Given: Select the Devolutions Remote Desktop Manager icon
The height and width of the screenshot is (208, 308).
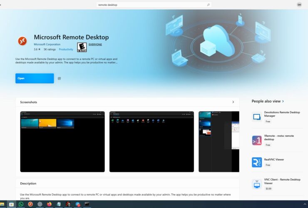Looking at the screenshot, I should [257, 117].
